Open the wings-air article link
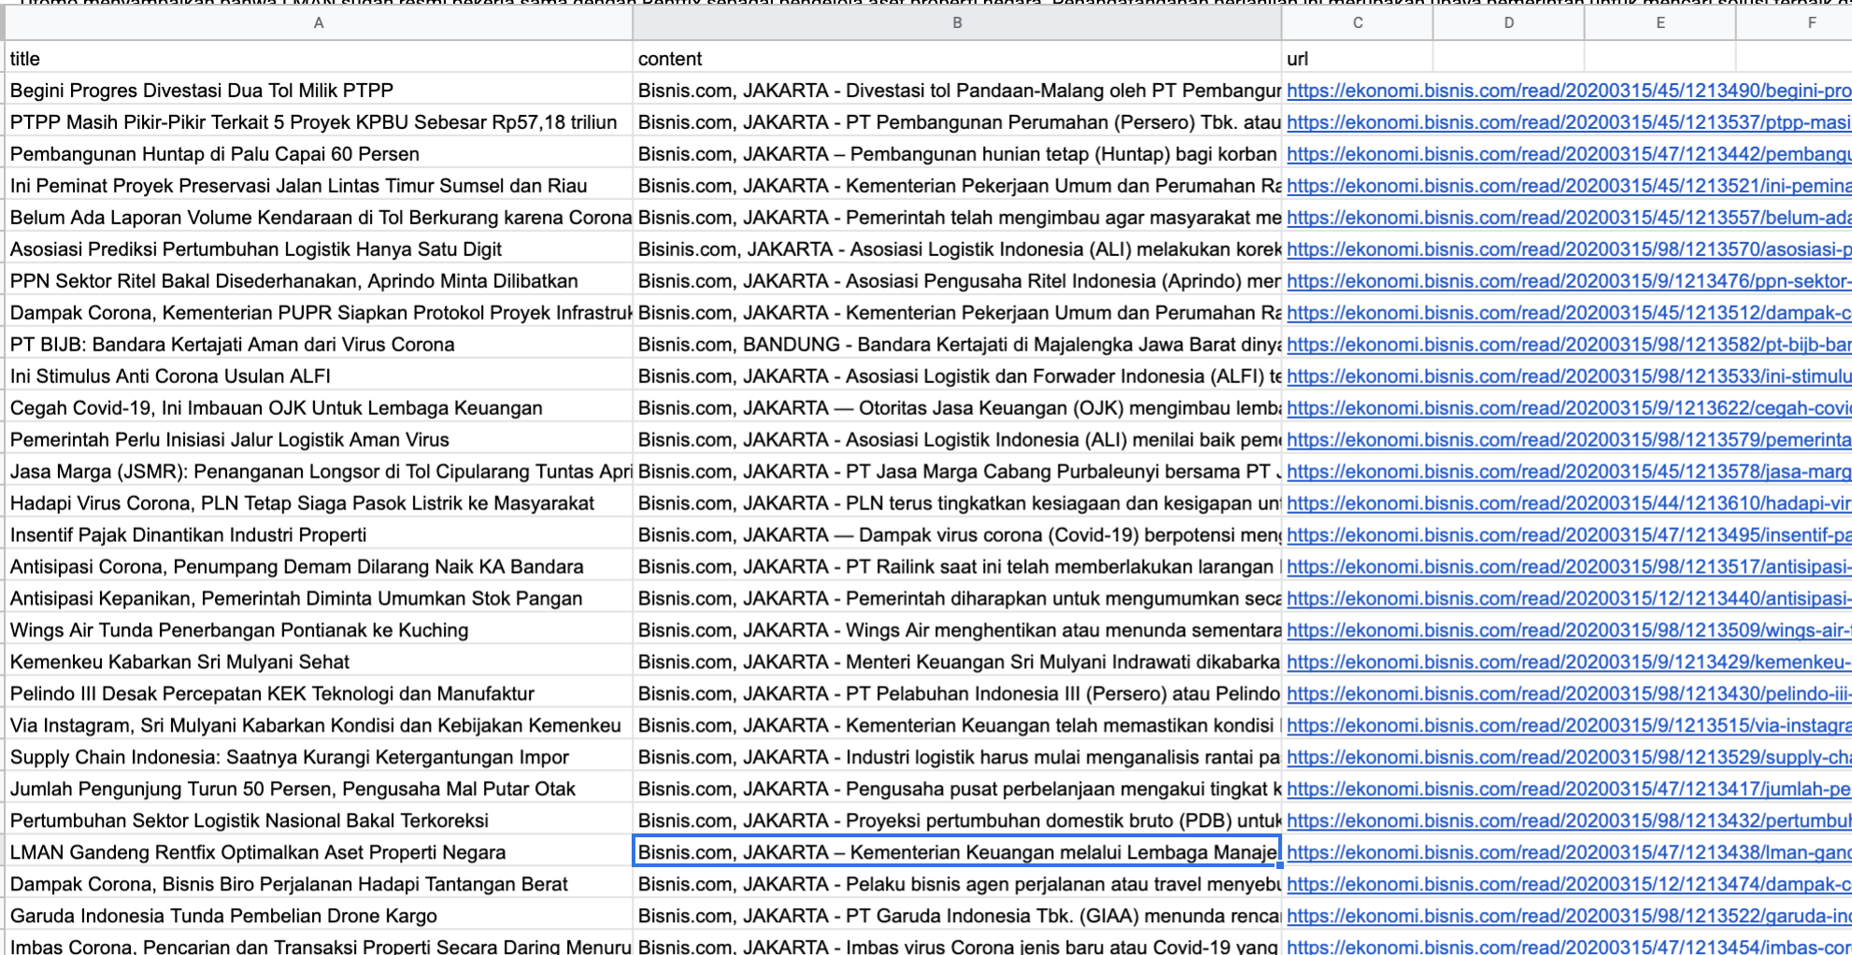This screenshot has width=1852, height=955. [1569, 631]
